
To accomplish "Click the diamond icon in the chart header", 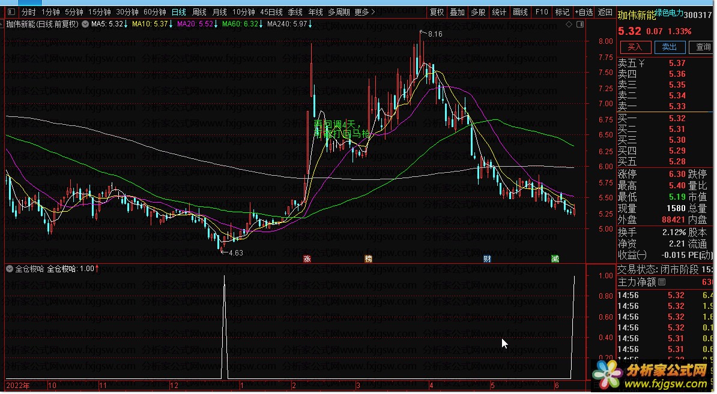I will [569, 24].
